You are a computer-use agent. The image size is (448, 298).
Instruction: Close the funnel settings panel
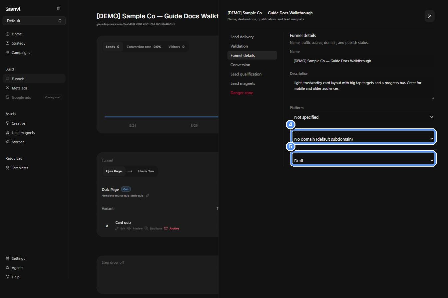(x=430, y=16)
